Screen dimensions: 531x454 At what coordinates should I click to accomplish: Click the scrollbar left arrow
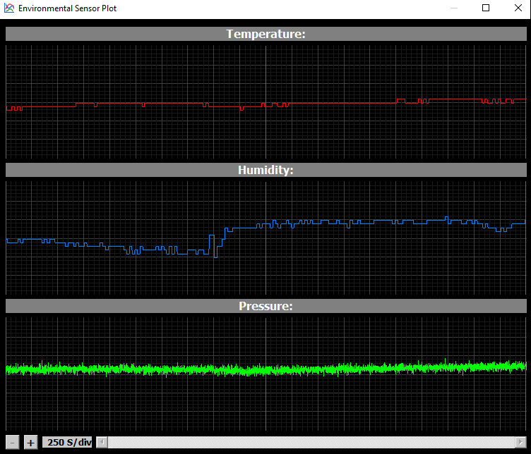pyautogui.click(x=102, y=443)
